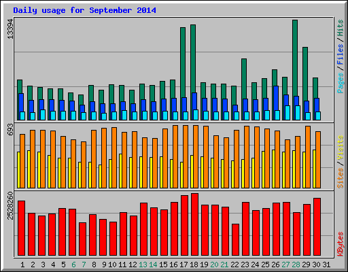Image resolution: width=348 pixels, height=272 pixels.
Task: Click day label '17' on the x-axis
Action: click(x=184, y=265)
